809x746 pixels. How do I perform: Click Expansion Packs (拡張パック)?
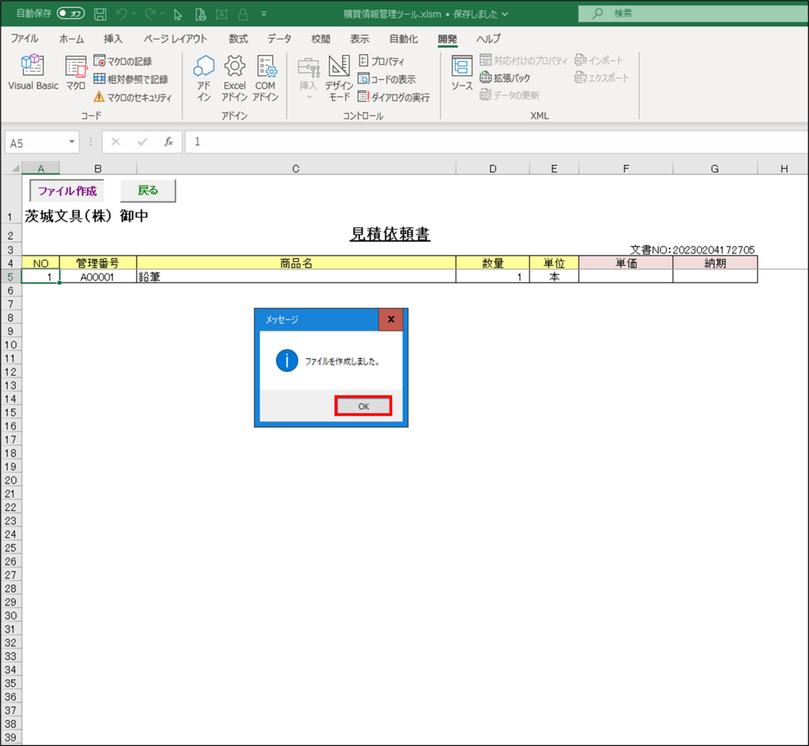[x=505, y=77]
